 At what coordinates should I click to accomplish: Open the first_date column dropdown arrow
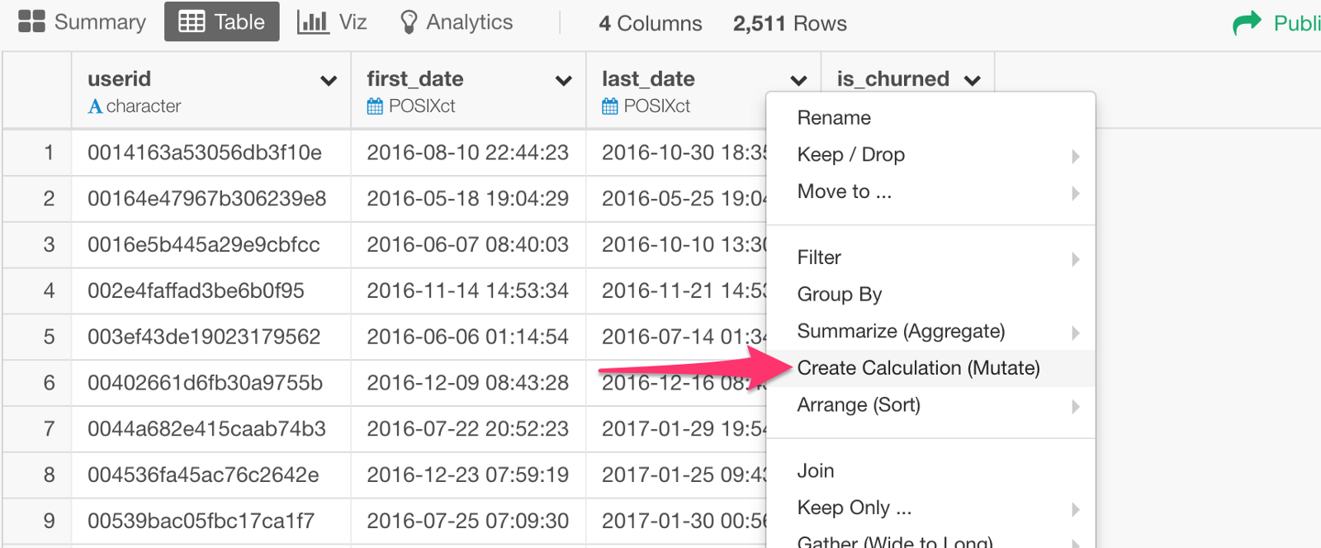pos(564,80)
